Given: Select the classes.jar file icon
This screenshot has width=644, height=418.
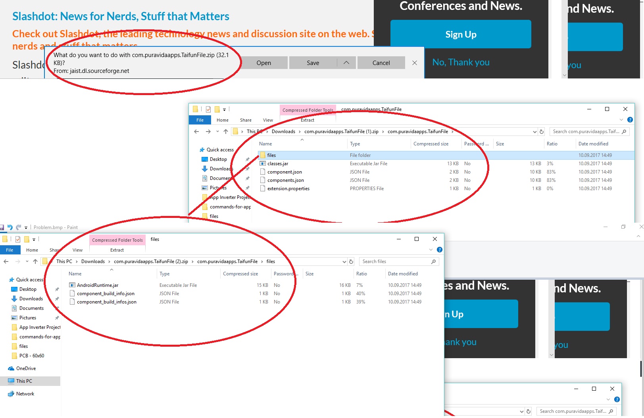Looking at the screenshot, I should (262, 164).
